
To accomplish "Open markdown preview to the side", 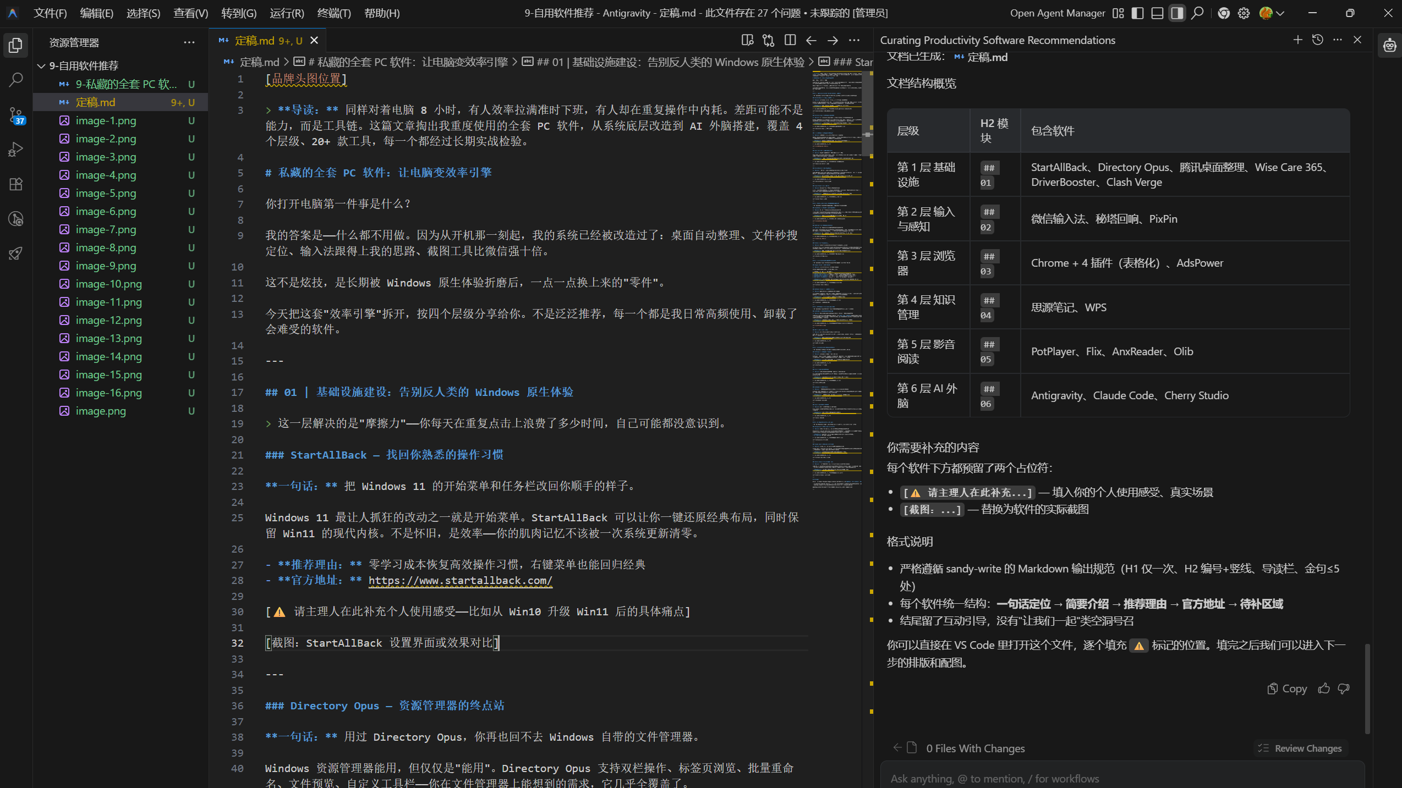I will coord(747,40).
